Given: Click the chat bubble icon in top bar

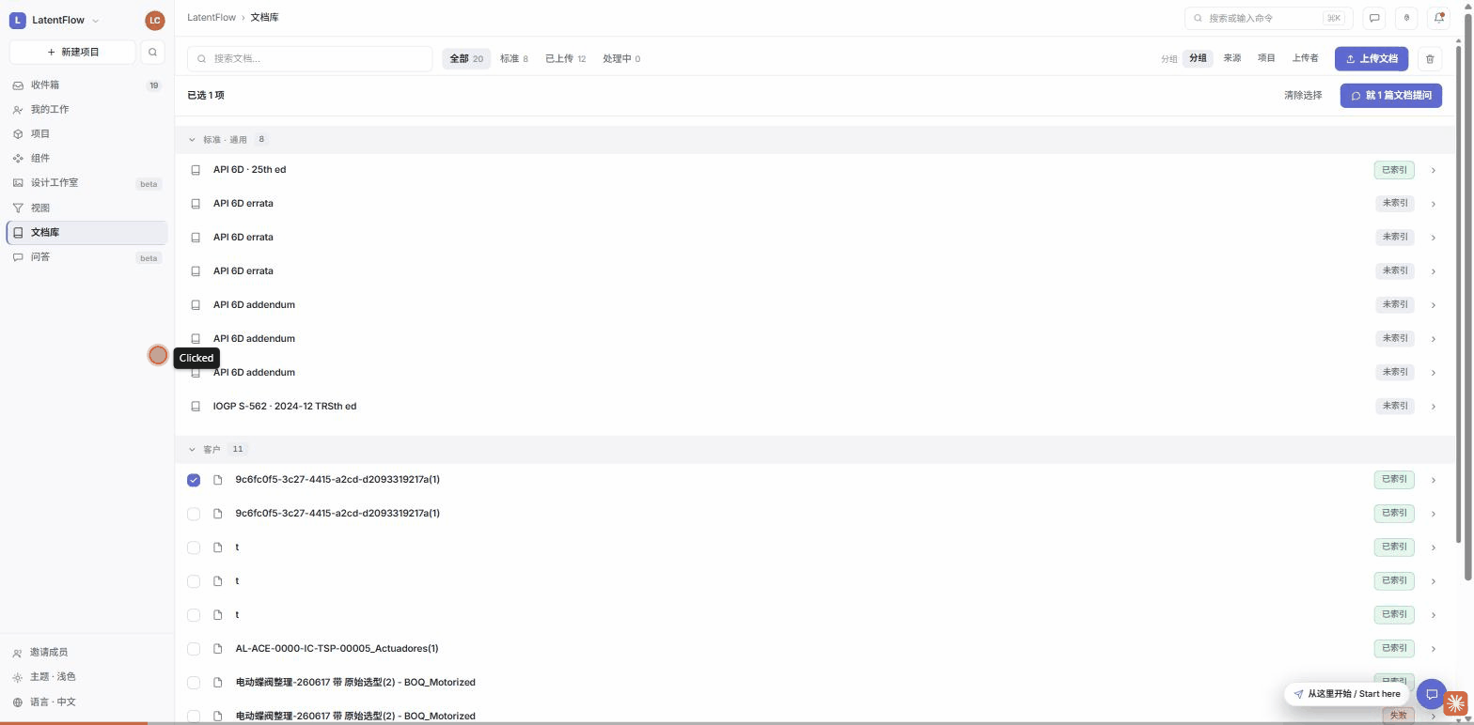Looking at the screenshot, I should [1374, 18].
